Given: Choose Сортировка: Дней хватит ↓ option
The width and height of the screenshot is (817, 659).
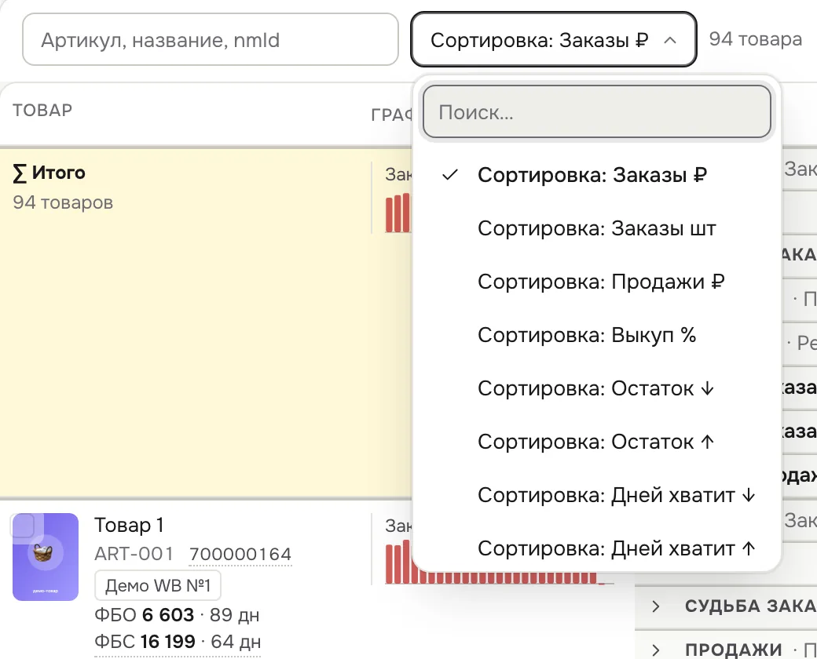Looking at the screenshot, I should [x=596, y=495].
